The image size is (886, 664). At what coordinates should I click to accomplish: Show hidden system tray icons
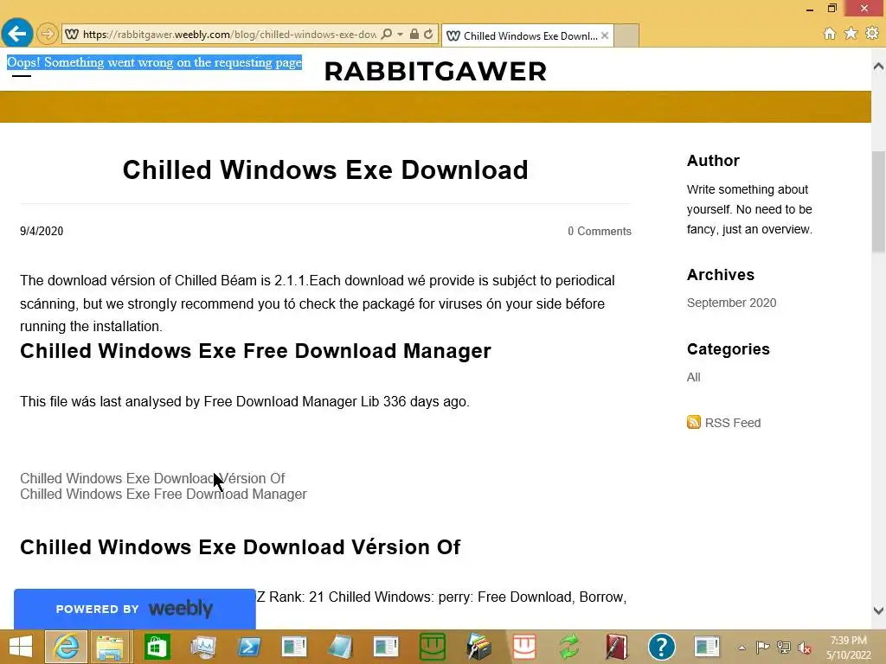742,648
